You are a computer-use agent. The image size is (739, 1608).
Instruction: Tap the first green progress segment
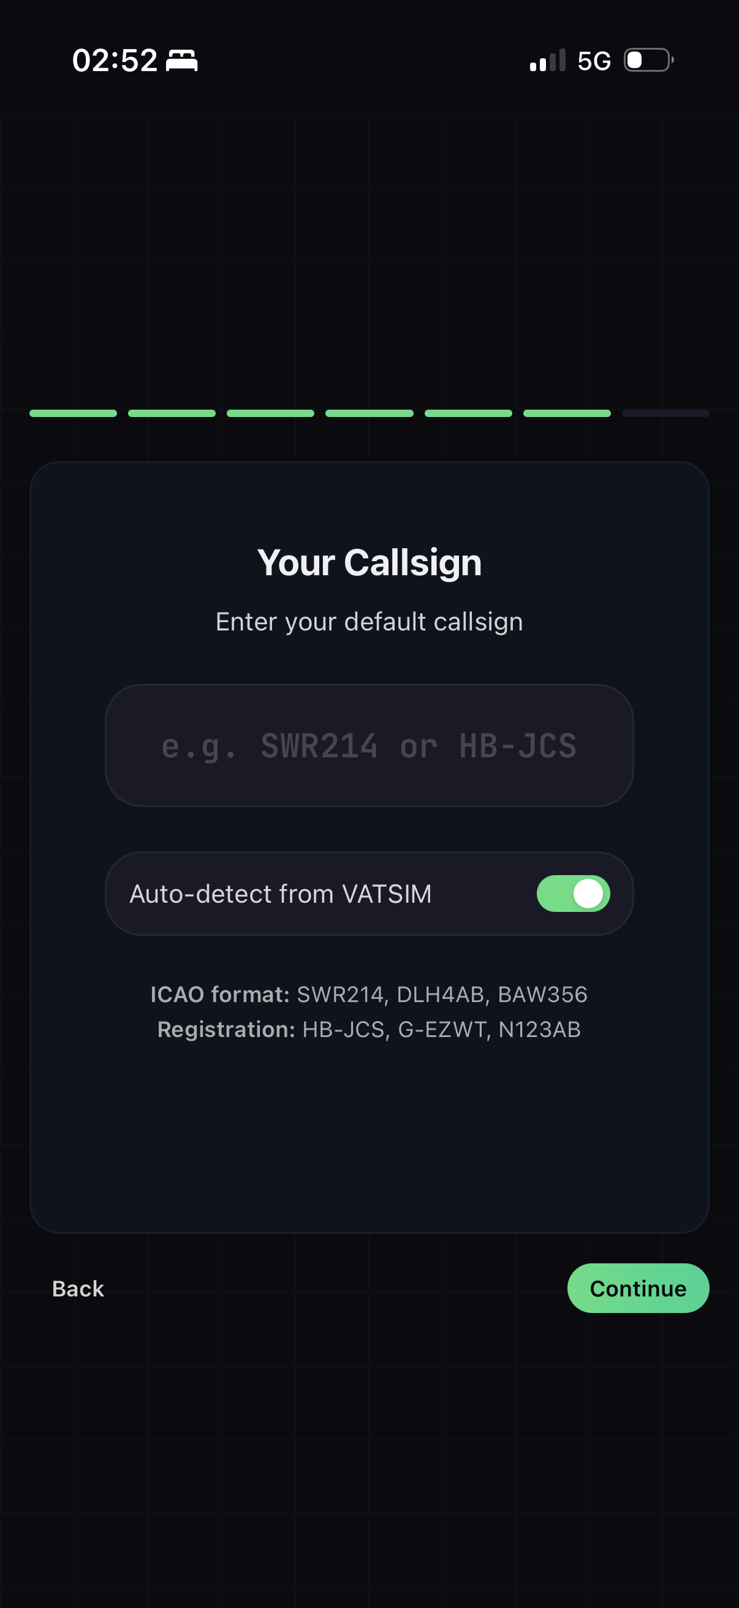[x=73, y=413]
